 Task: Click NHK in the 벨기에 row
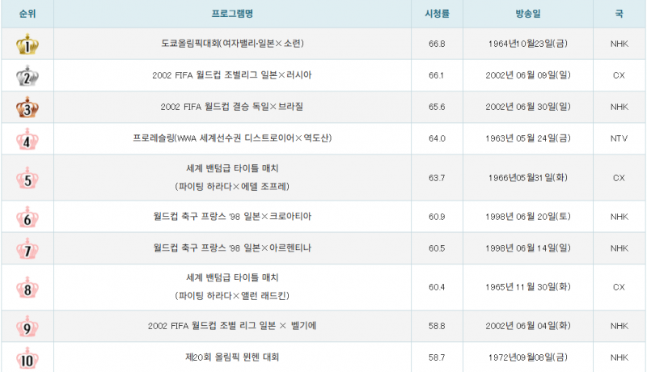619,326
